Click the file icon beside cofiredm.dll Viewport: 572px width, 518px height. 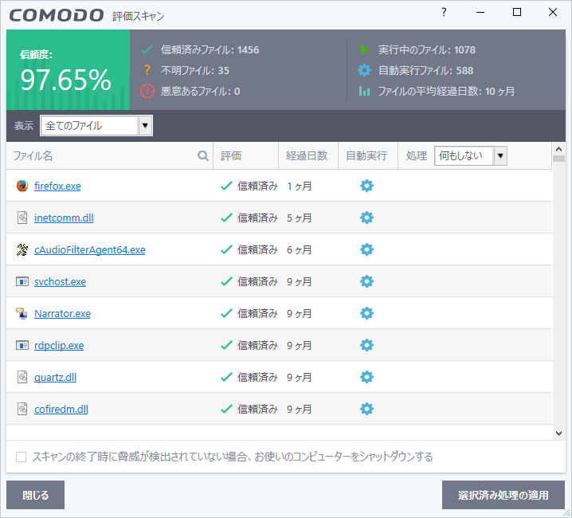pyautogui.click(x=22, y=409)
